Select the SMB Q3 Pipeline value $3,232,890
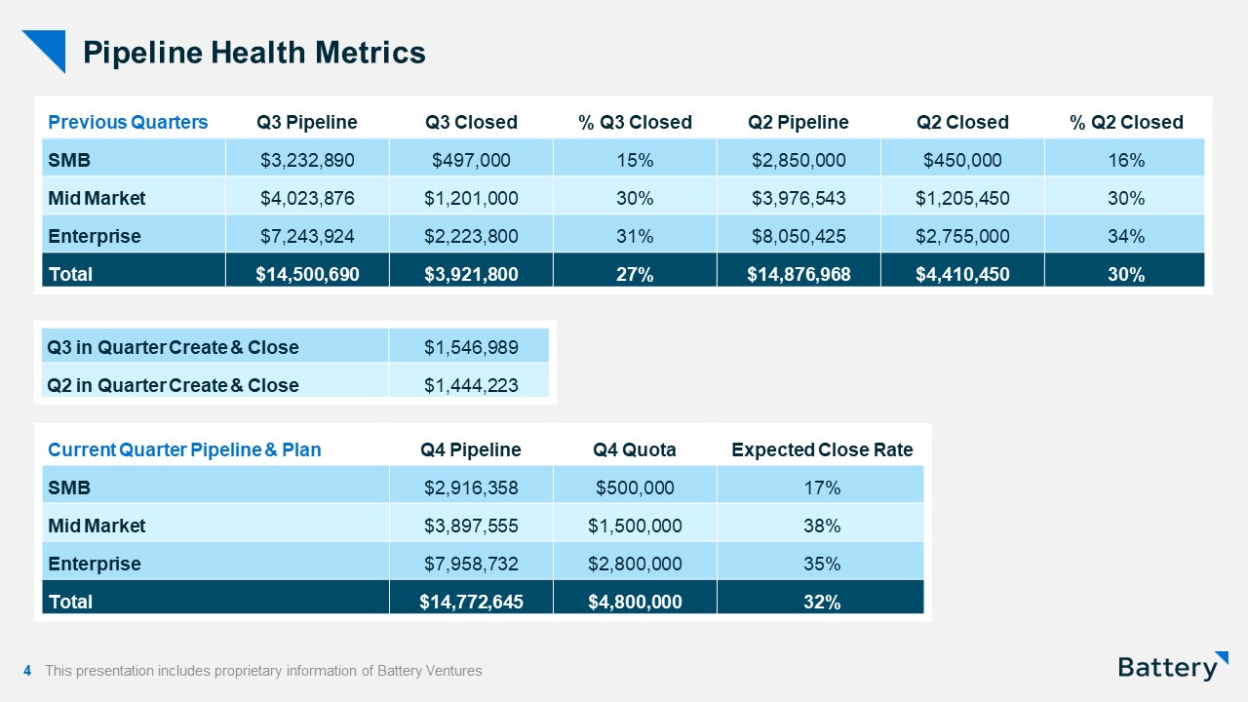 click(307, 160)
